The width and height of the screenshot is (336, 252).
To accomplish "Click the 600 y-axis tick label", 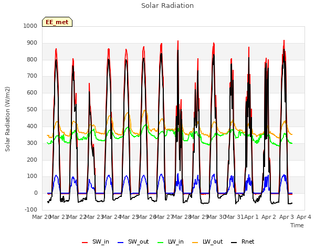I will tap(32, 92).
